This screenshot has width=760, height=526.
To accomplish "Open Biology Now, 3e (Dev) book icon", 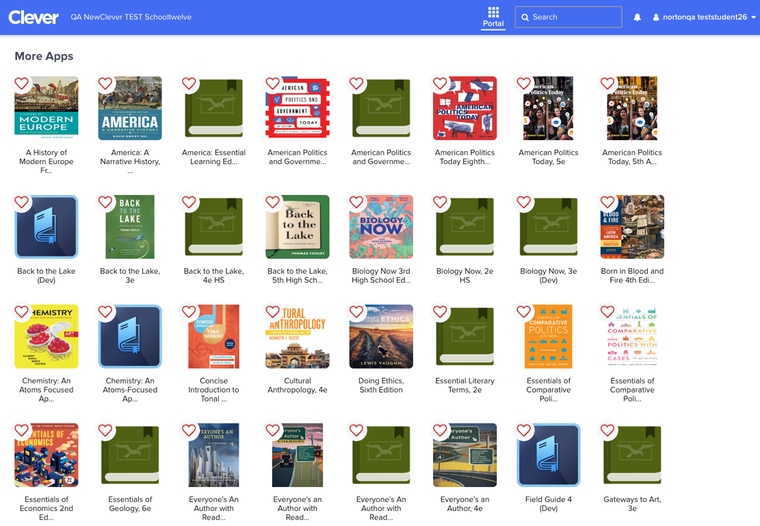I will 548,227.
